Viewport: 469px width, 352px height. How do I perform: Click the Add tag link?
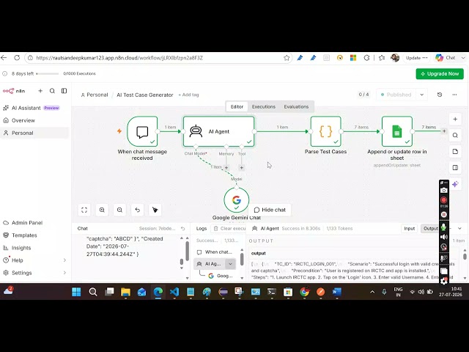pyautogui.click(x=188, y=95)
